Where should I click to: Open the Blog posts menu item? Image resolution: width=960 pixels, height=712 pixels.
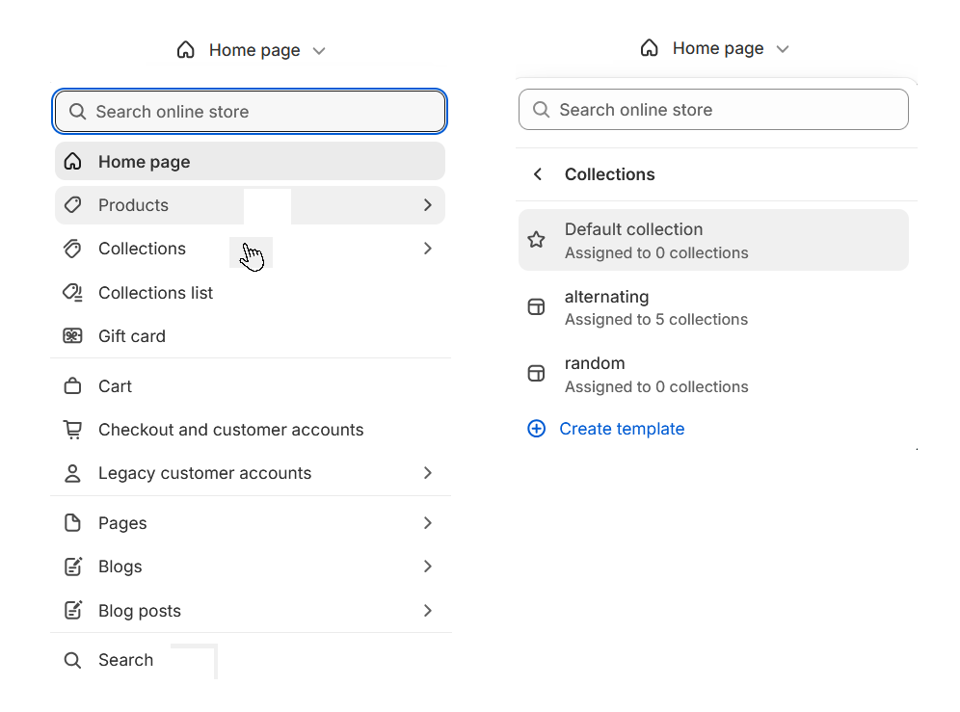pyautogui.click(x=250, y=611)
